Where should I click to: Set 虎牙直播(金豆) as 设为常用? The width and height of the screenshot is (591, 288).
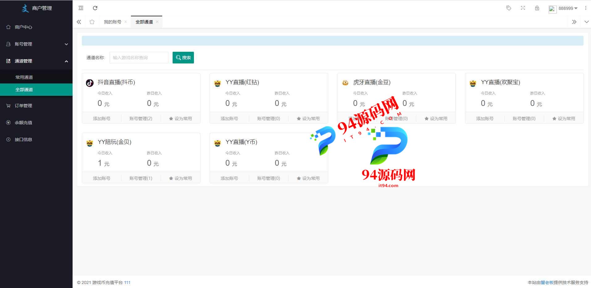point(436,119)
